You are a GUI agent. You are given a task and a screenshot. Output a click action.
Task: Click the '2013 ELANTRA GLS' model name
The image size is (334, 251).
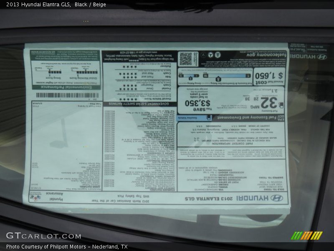tap(209, 199)
